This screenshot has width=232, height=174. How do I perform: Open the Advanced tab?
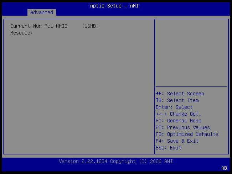point(42,12)
